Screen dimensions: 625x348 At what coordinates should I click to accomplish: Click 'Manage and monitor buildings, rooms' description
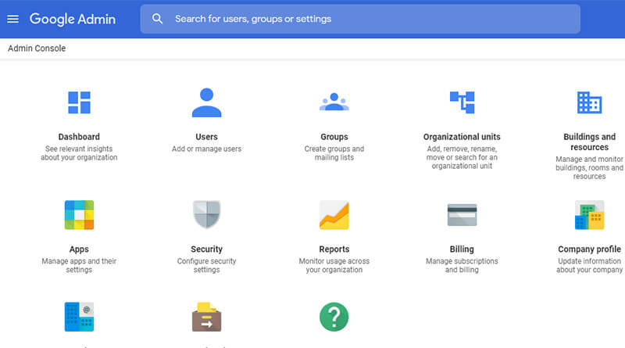[590, 167]
